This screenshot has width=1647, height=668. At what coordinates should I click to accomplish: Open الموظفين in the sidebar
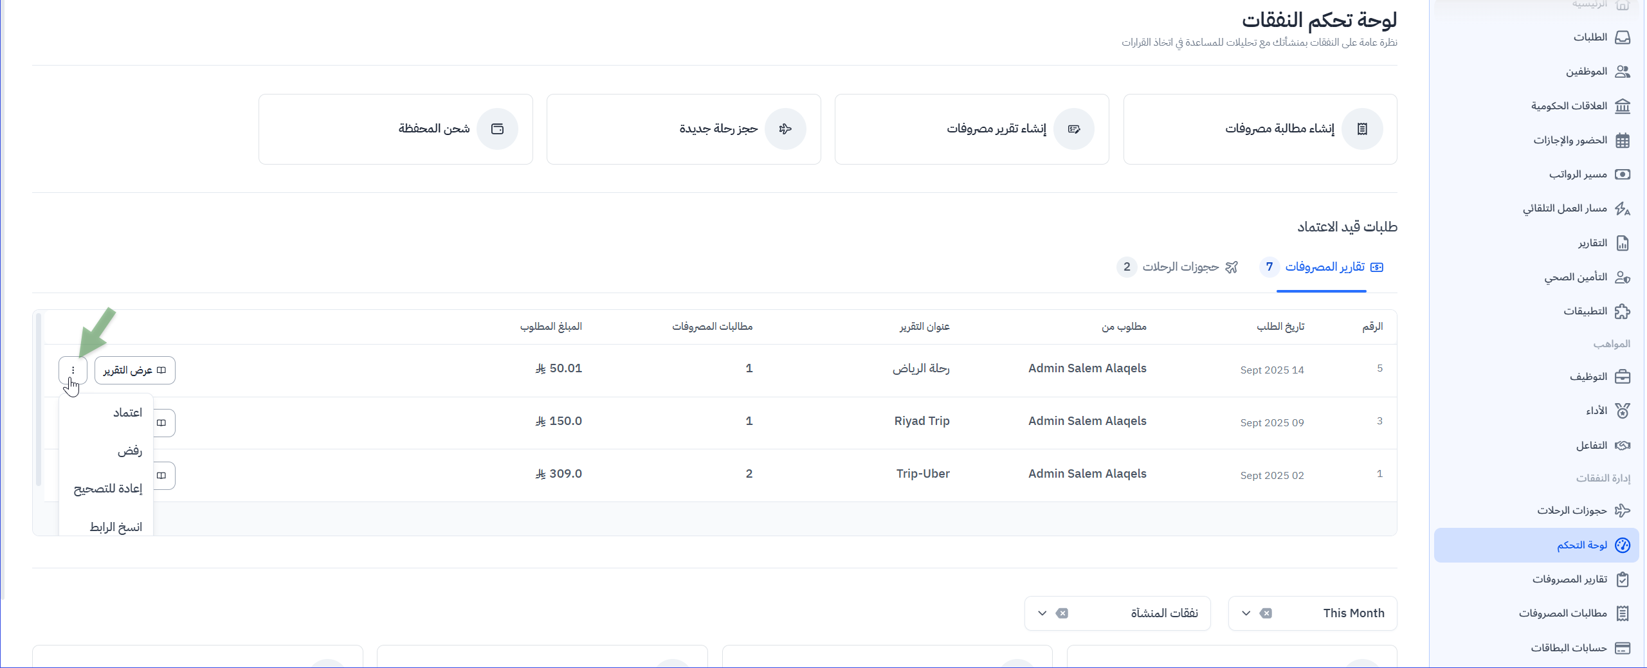pyautogui.click(x=1587, y=71)
